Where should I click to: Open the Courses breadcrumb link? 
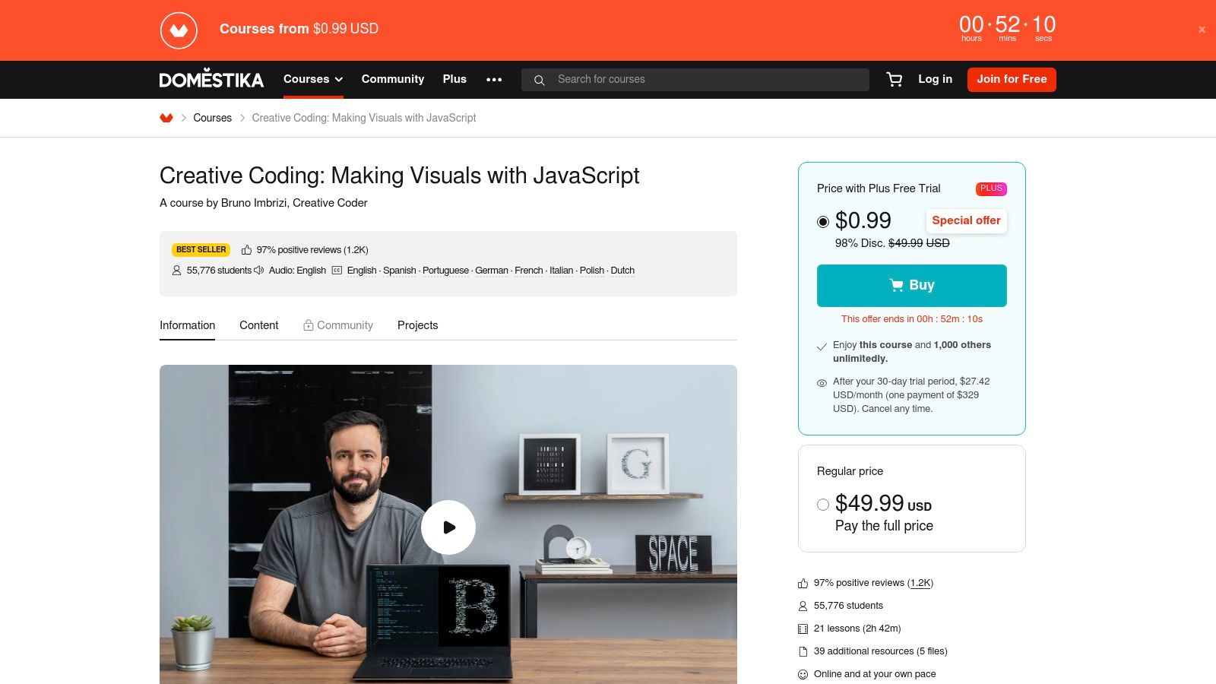212,118
